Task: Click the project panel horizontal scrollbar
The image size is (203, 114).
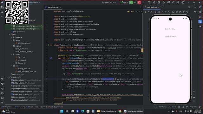Action: click(21, 104)
